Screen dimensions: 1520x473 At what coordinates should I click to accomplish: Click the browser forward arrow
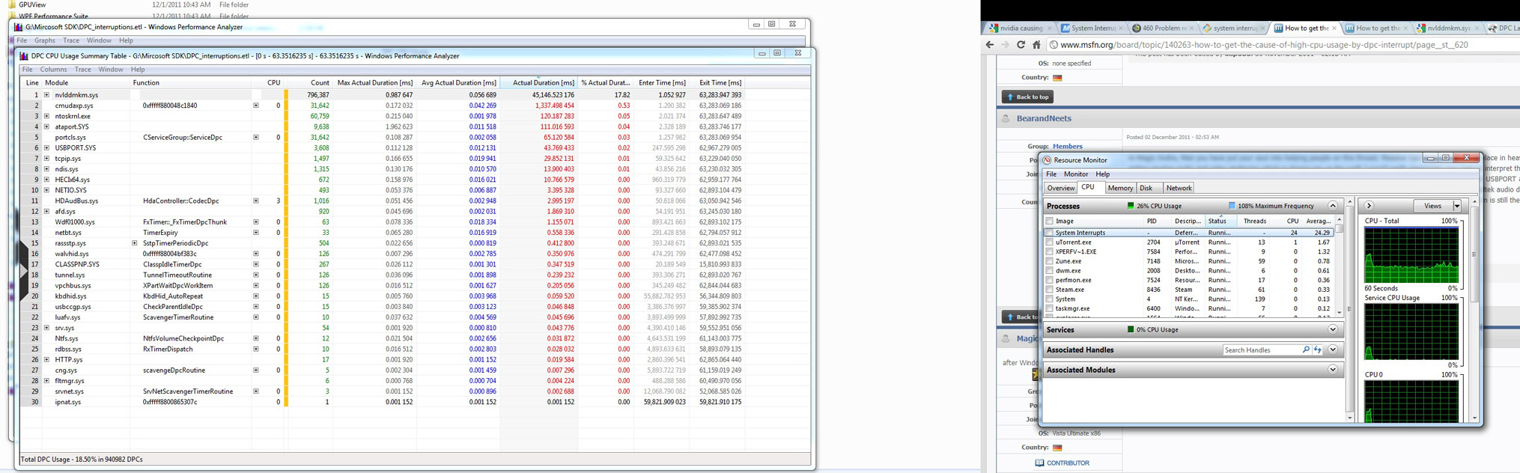point(1005,45)
